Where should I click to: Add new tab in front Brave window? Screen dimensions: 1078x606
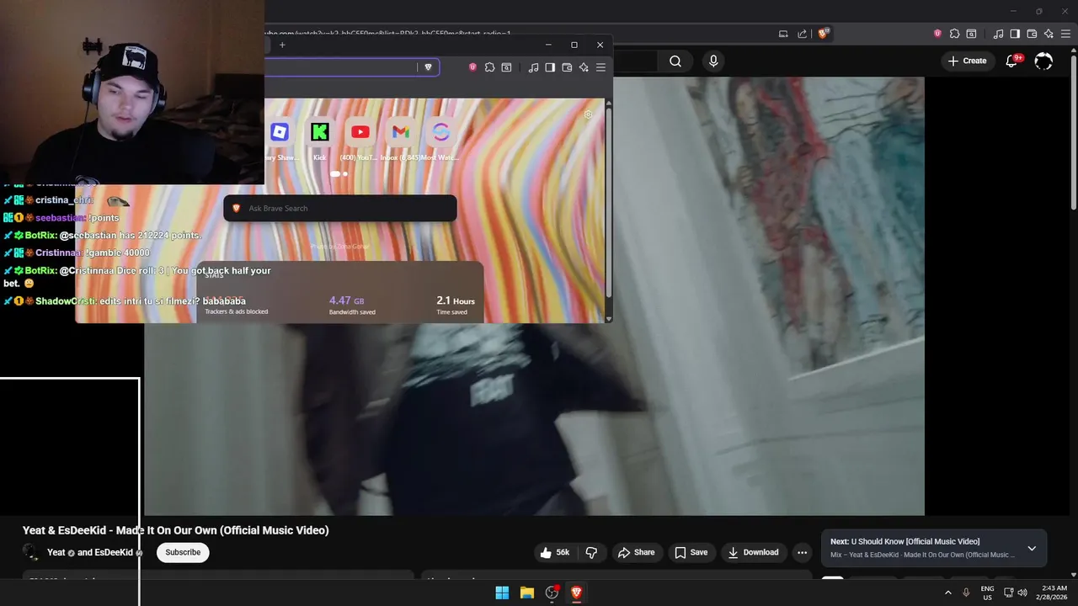click(x=282, y=45)
